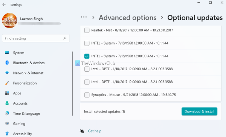Check the Synaptics - Mouse update checkbox
This screenshot has height=137, width=226.
[x=87, y=95]
